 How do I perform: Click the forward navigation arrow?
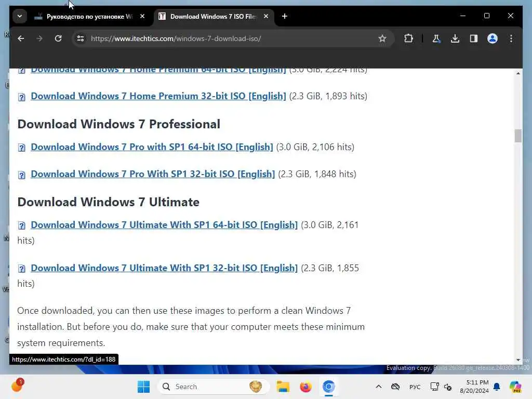(x=39, y=38)
